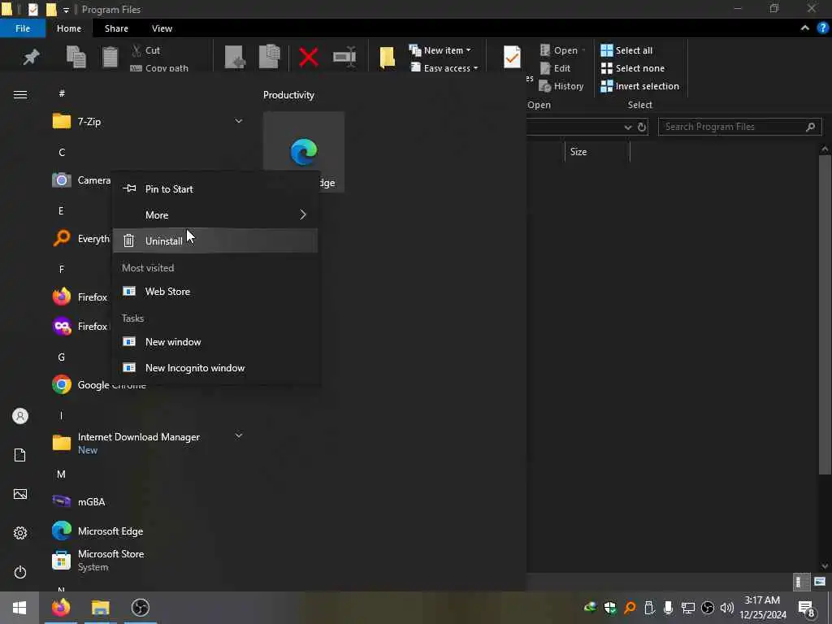Viewport: 832px width, 624px height.
Task: Open File Explorer from the taskbar
Action: [100, 608]
